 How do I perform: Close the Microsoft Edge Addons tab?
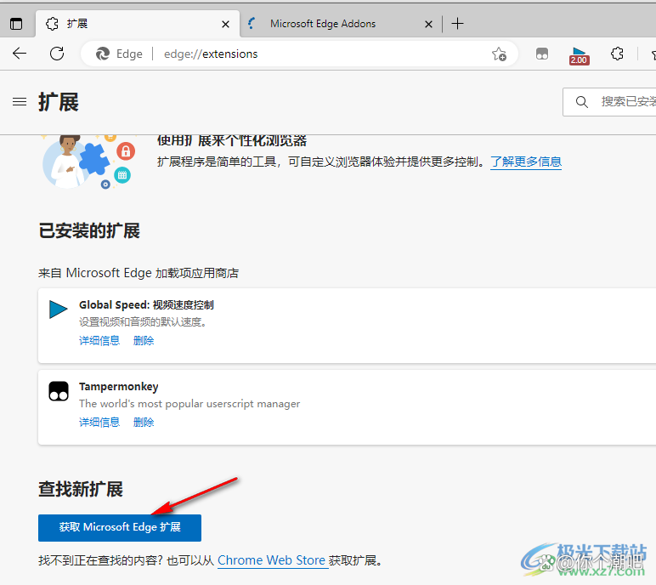click(428, 25)
